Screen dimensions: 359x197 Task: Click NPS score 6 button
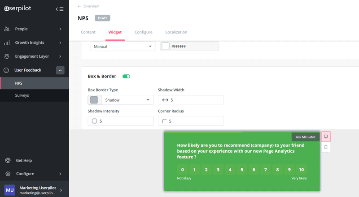pos(254,170)
